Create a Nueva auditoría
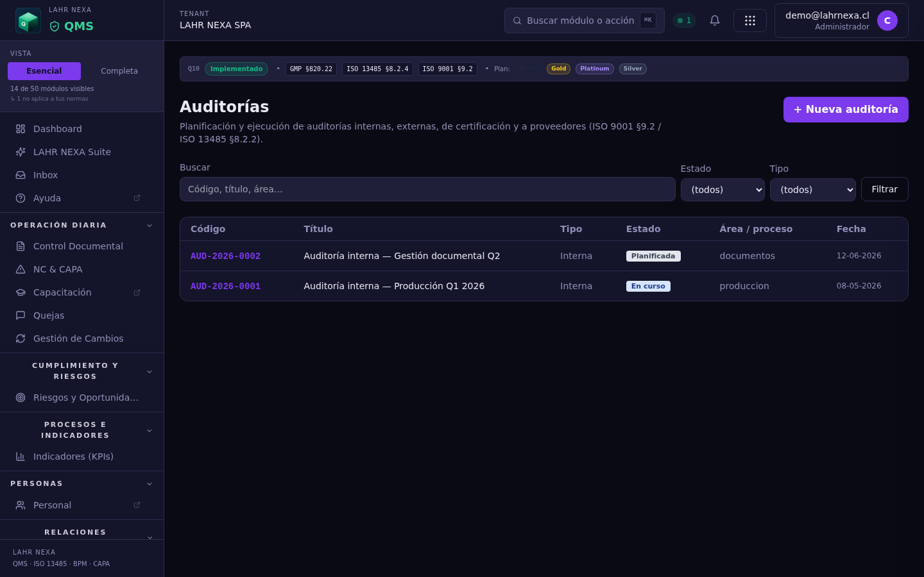The width and height of the screenshot is (924, 577). coord(846,110)
